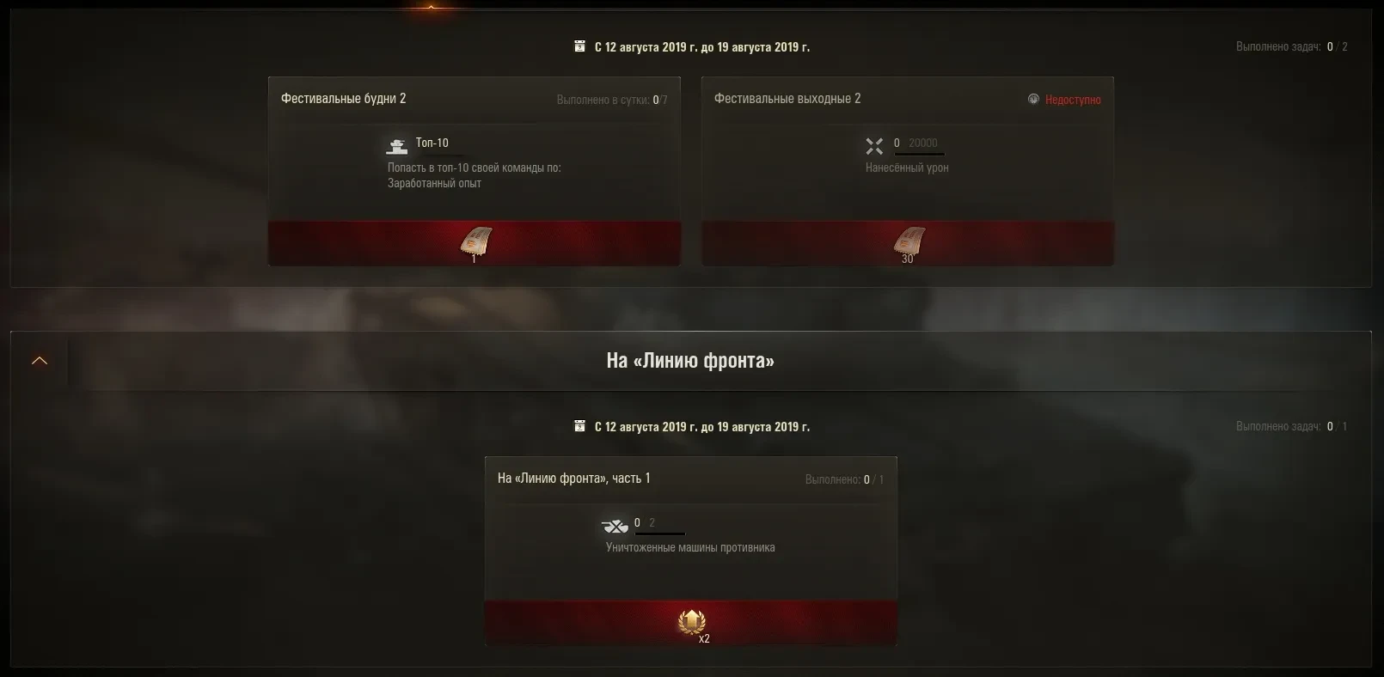Click the Топ-10 condition title
The width and height of the screenshot is (1384, 677).
432,143
